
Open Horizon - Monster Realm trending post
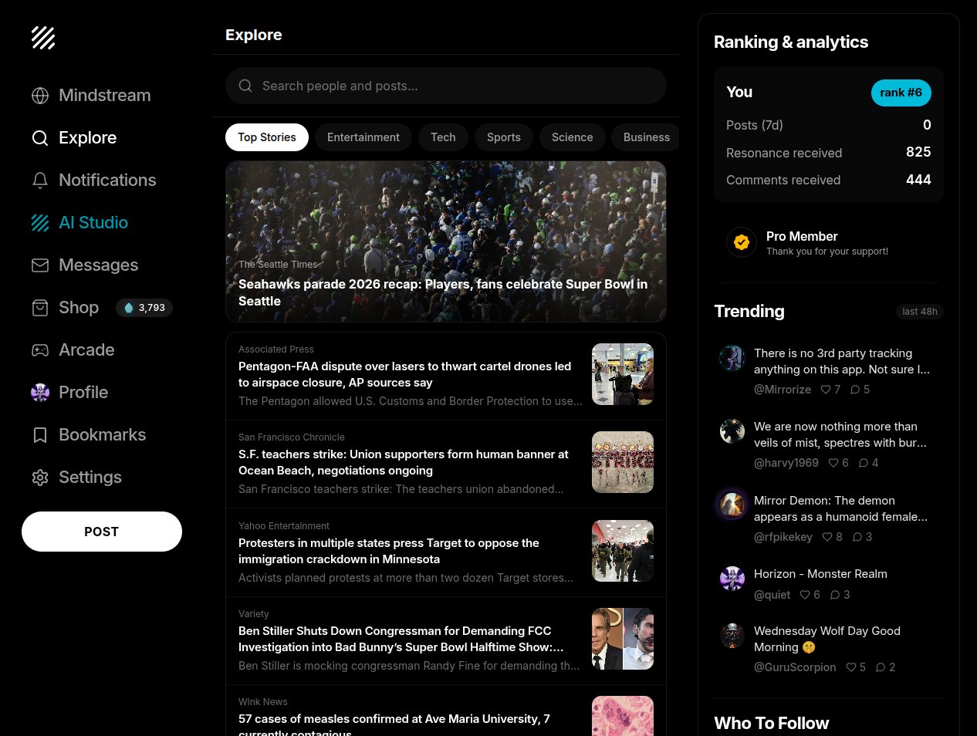(820, 574)
